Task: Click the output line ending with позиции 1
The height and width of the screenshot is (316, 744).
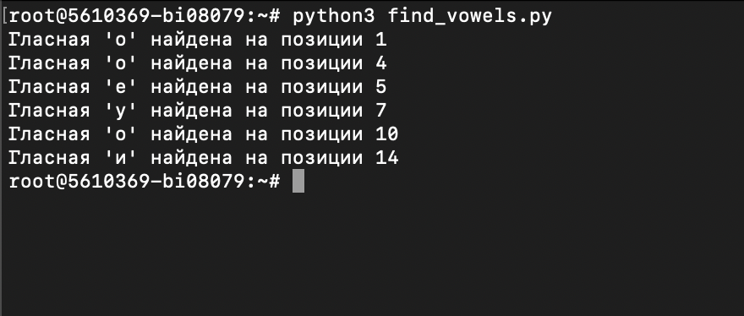Action: point(197,40)
